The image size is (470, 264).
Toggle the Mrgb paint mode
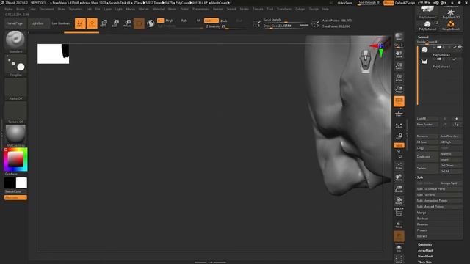point(170,21)
